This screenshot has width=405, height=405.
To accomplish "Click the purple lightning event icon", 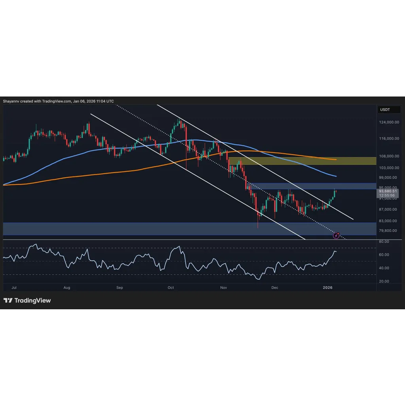I will (x=336, y=236).
